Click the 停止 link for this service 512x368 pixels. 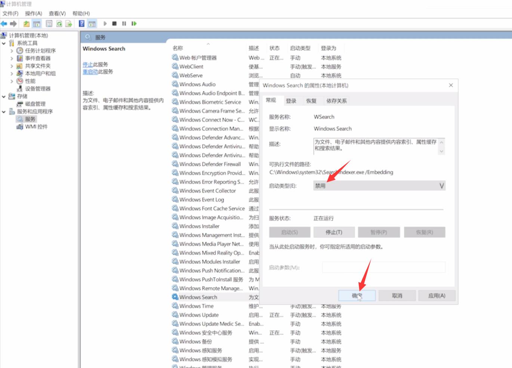point(87,64)
